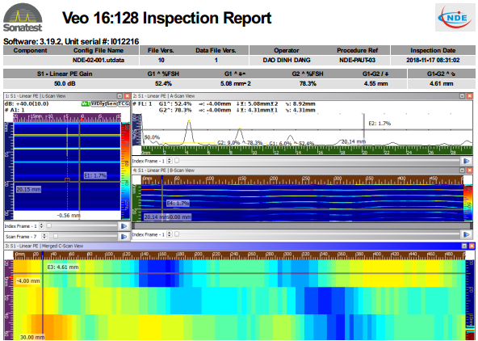Screen dimensions: 478x341
Task: Click the E3: 4.61 mm C-Scan label
Action: click(x=63, y=267)
